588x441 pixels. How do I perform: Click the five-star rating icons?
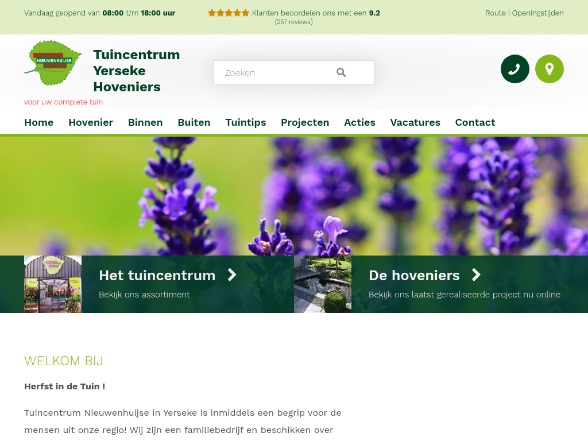click(229, 13)
